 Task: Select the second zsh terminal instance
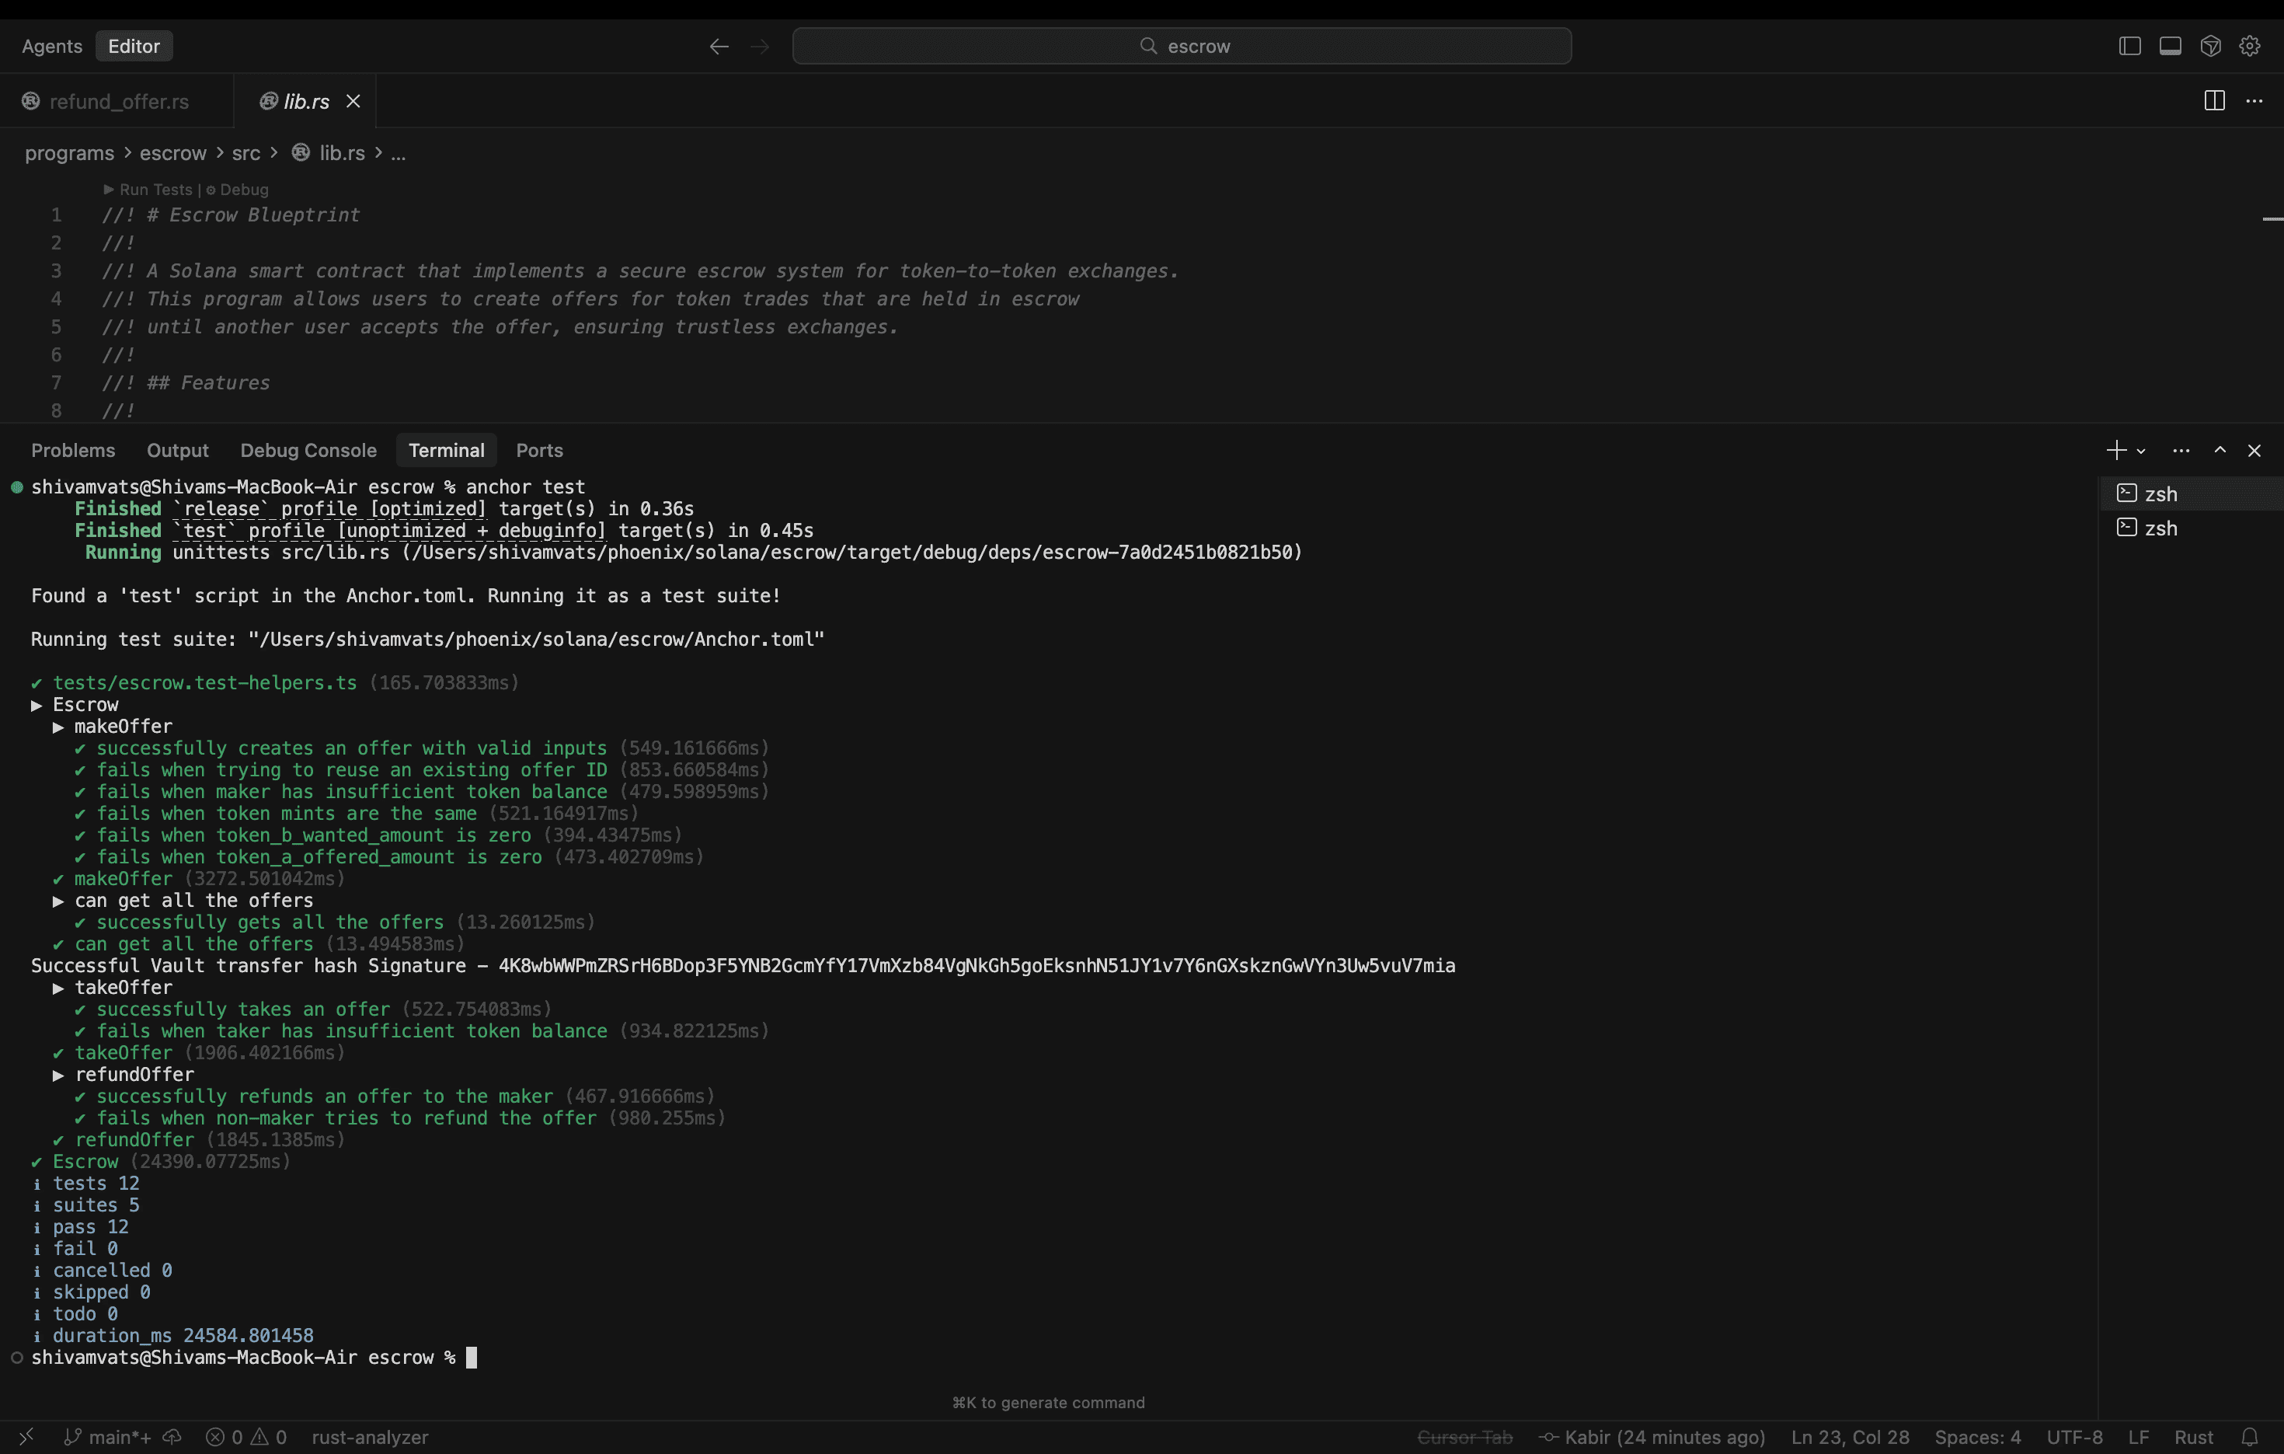(2160, 528)
